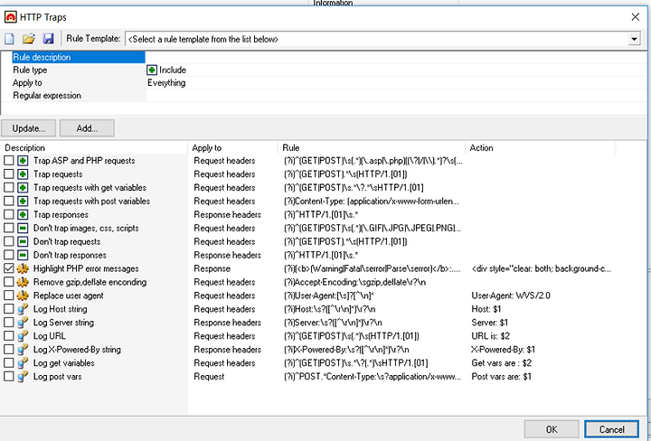Click the HTTP Traps app icon

point(10,17)
